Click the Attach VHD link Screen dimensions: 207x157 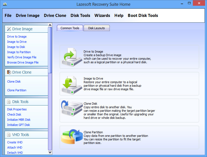(x=15, y=147)
